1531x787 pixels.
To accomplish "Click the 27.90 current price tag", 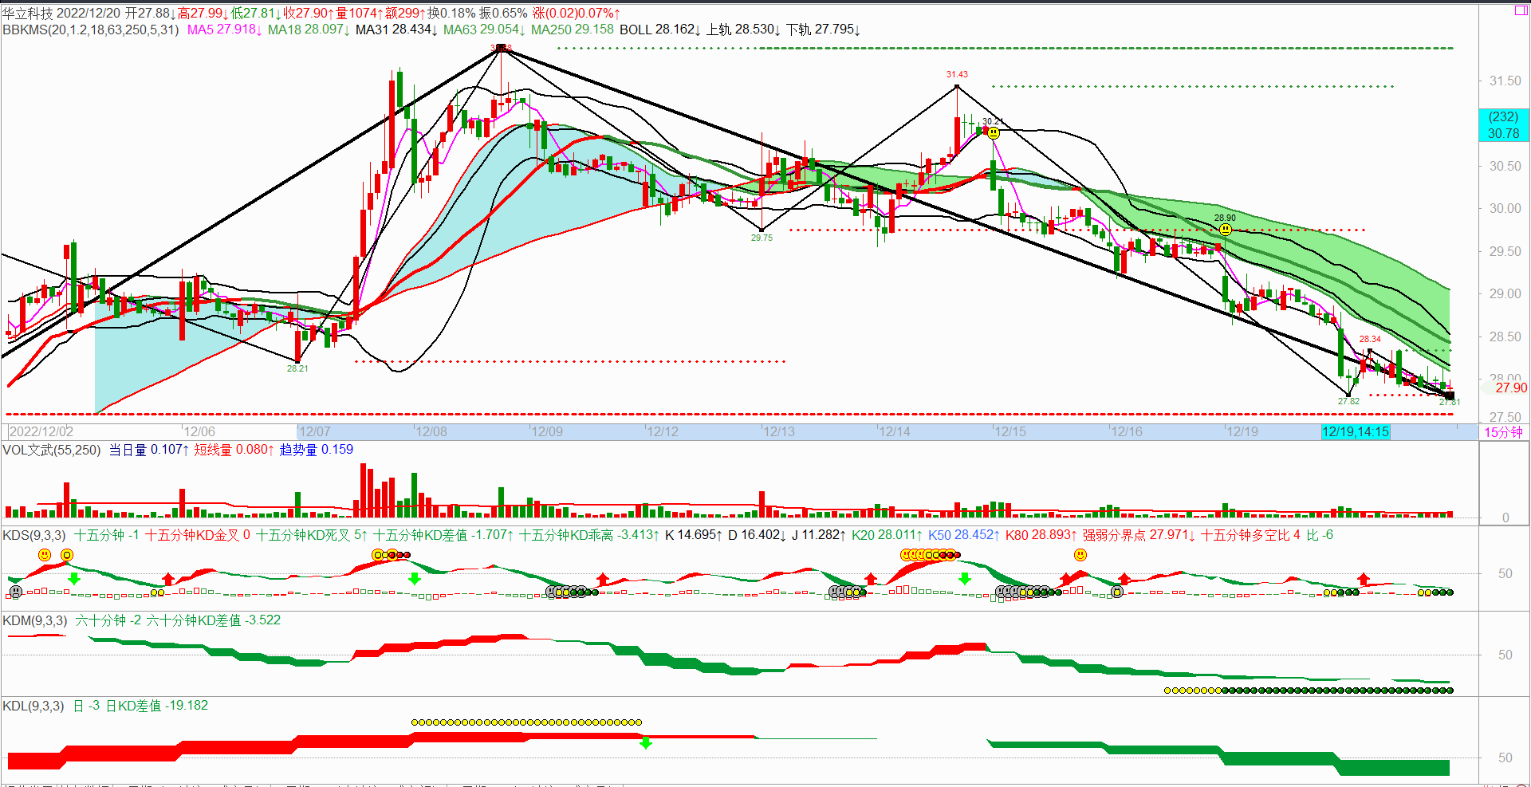I will [1505, 388].
